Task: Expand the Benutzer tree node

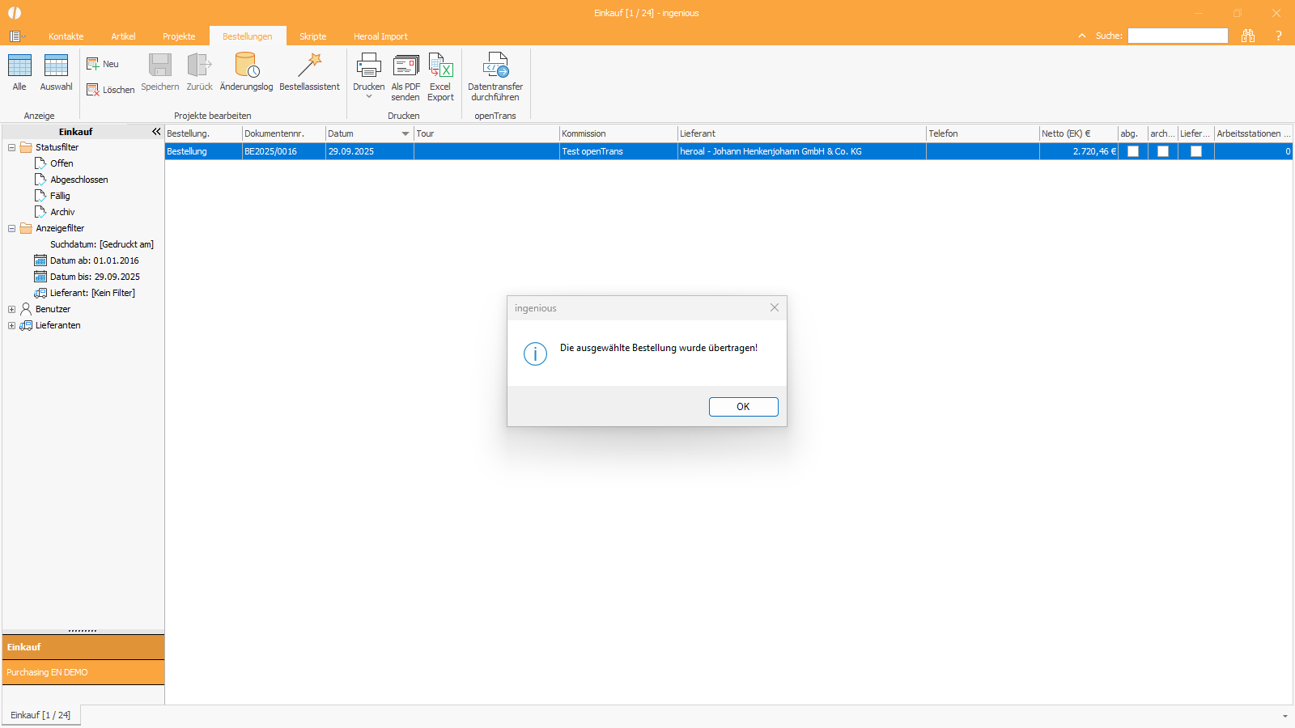Action: (11, 309)
